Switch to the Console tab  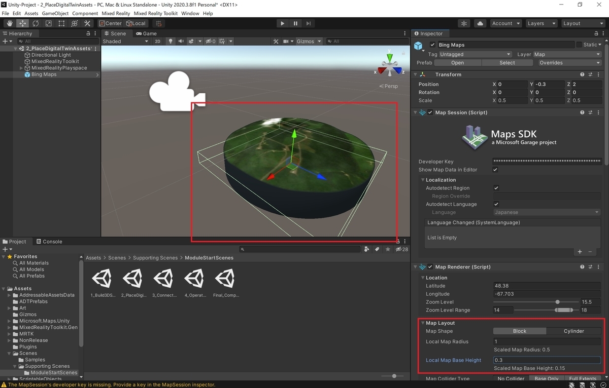coord(49,242)
